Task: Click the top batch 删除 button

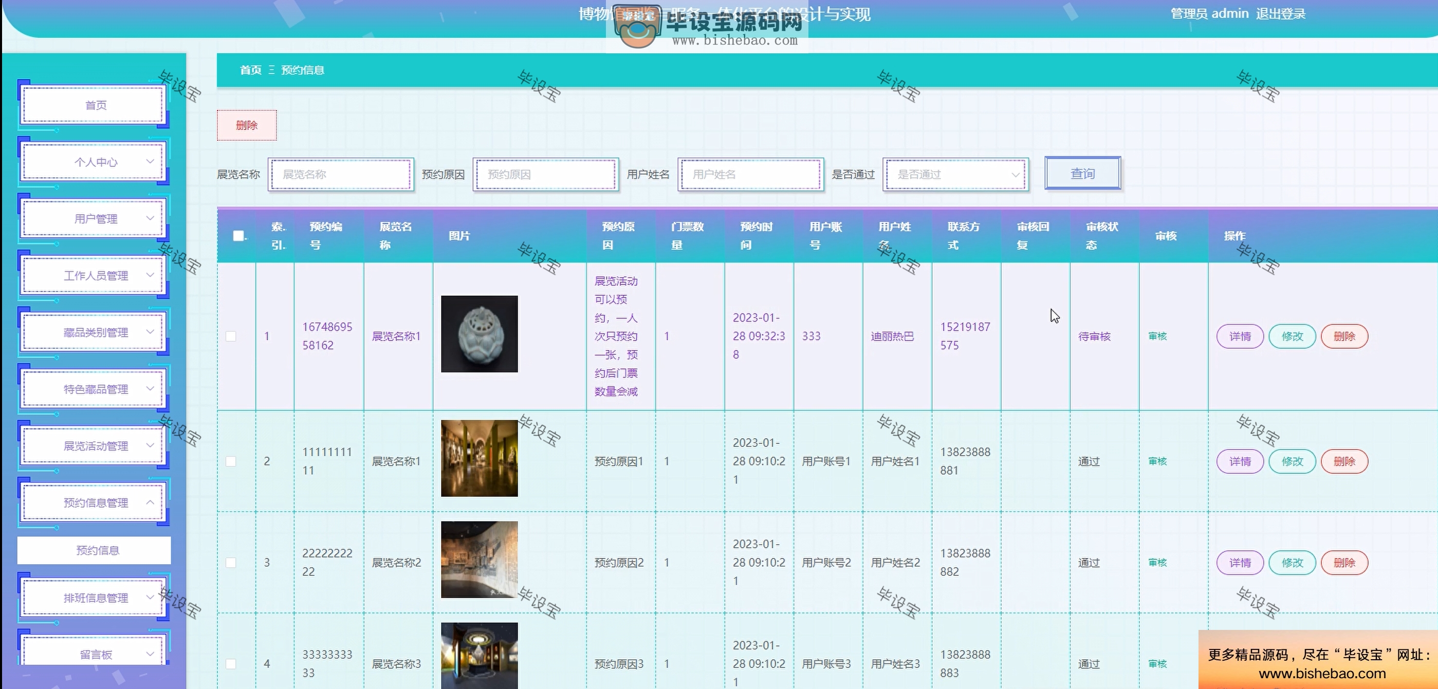Action: 247,125
